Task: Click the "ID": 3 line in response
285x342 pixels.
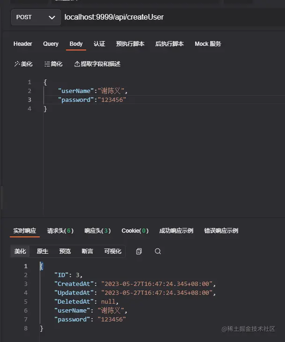Action: 68,275
